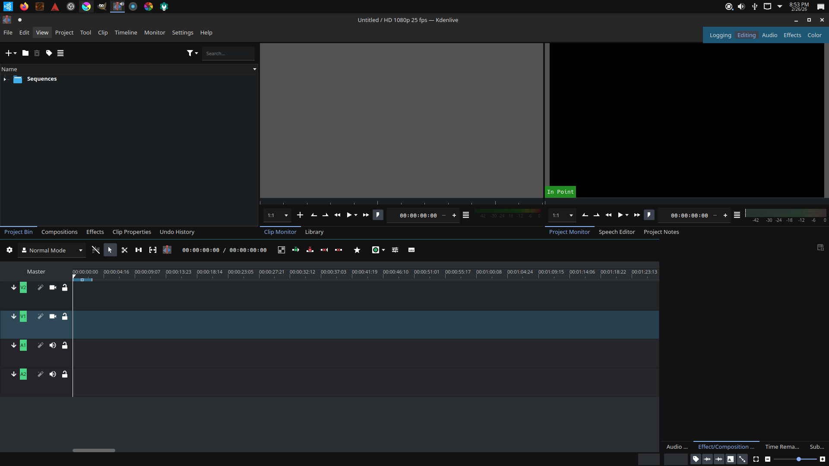Click the mix clips checkerboard icon
The width and height of the screenshot is (829, 466).
[282, 250]
